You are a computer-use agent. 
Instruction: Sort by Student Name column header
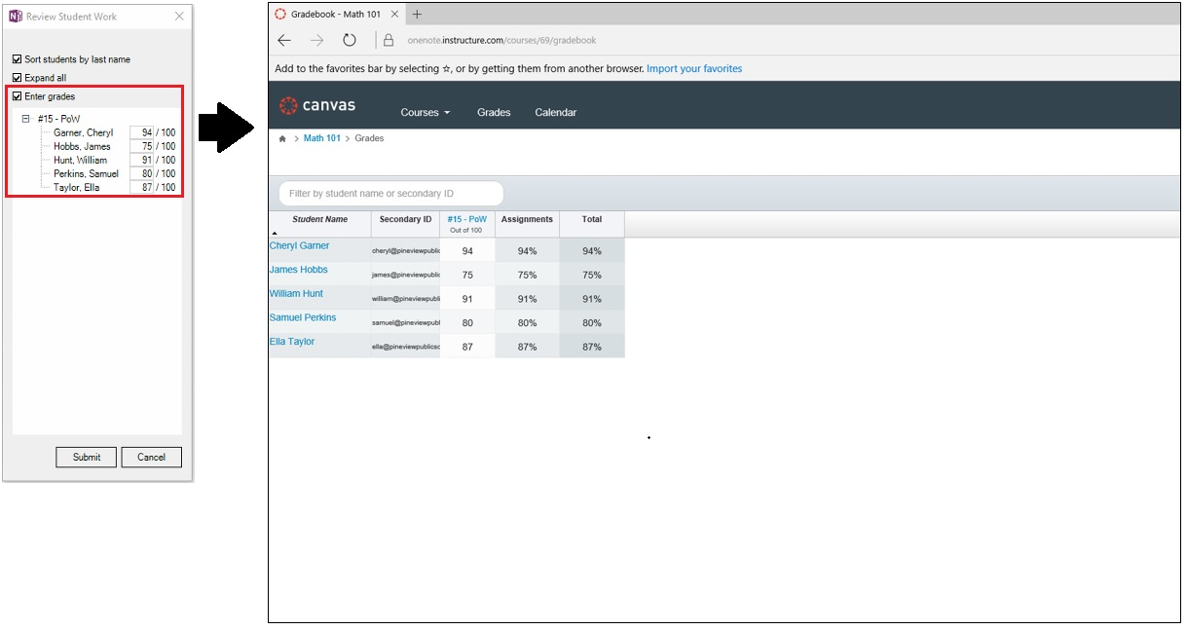point(319,220)
